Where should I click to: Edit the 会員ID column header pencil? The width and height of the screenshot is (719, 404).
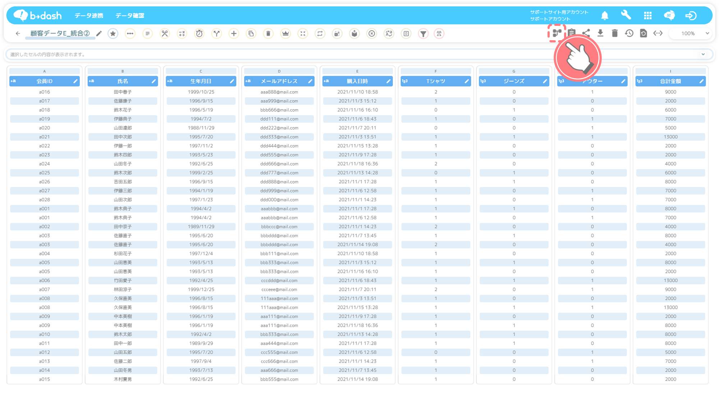click(x=75, y=81)
